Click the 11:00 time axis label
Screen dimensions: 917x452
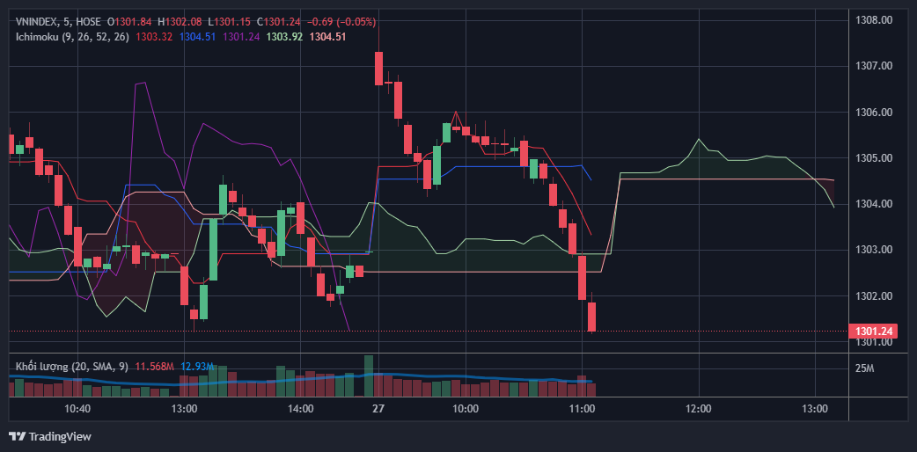click(583, 409)
